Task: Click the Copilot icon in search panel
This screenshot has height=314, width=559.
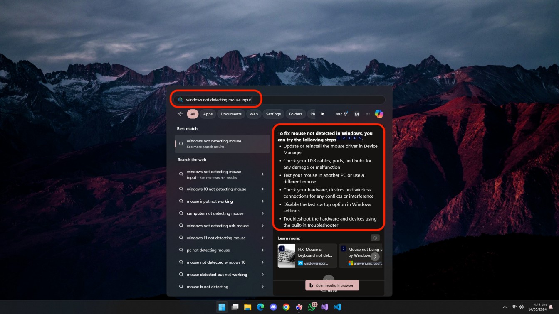Action: [378, 114]
